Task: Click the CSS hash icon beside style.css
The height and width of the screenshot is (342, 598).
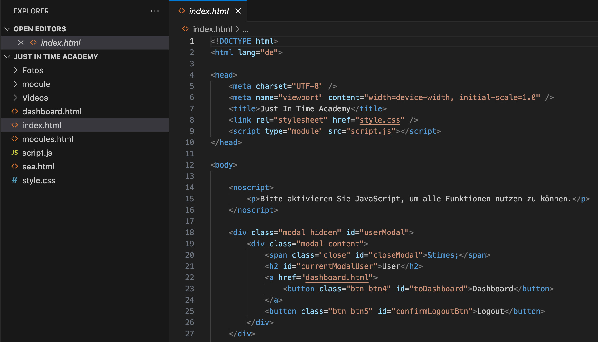Action: 14,180
